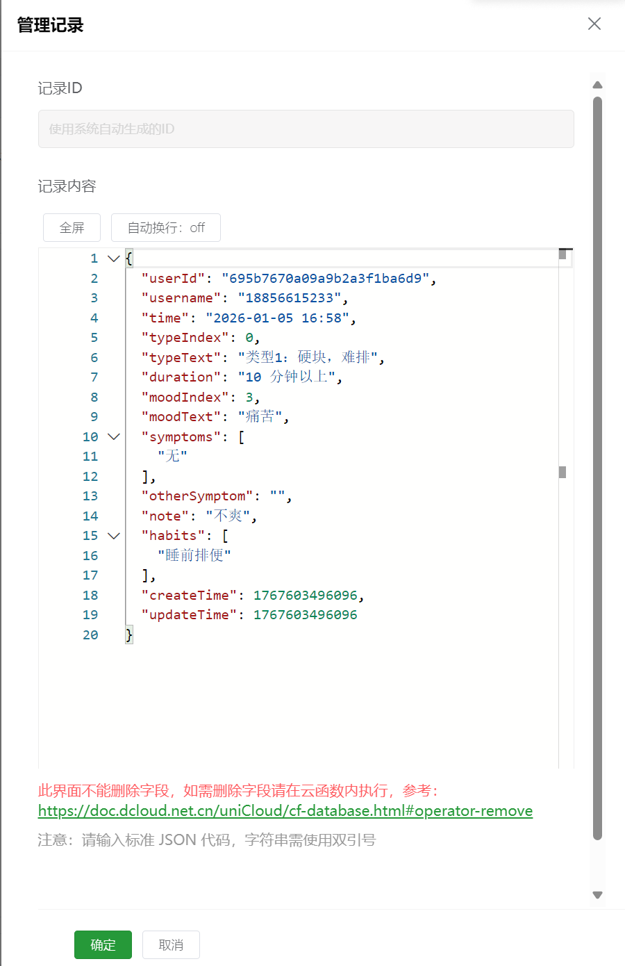
Task: Click the moodText value "痛苦"
Action: [260, 416]
